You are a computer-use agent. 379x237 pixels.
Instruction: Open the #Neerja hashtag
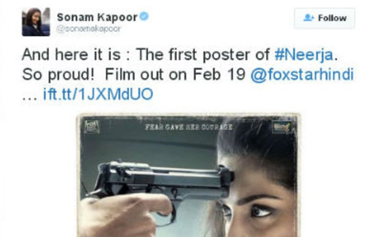click(304, 55)
